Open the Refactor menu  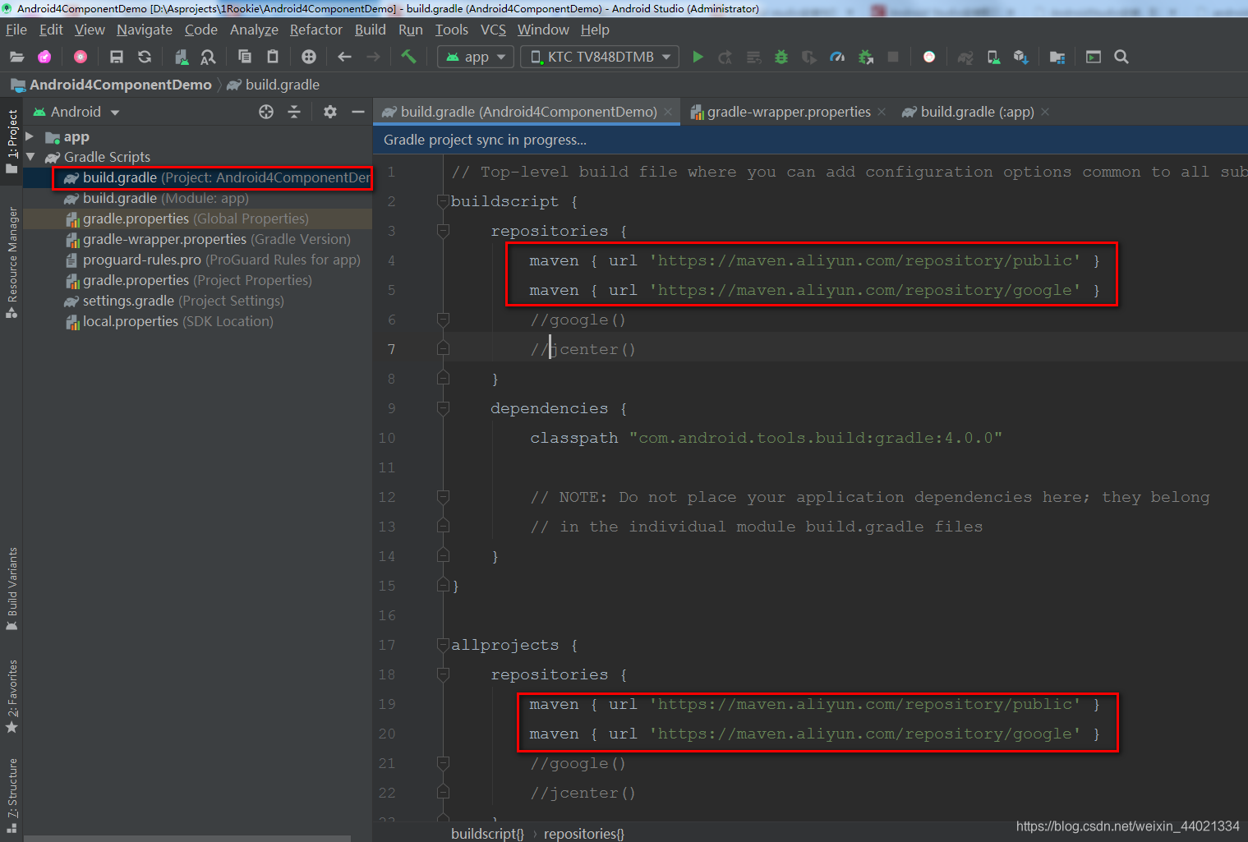point(316,30)
